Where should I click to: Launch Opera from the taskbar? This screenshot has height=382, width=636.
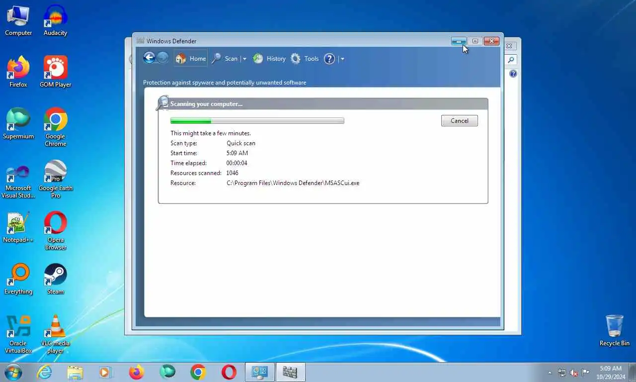(x=229, y=372)
